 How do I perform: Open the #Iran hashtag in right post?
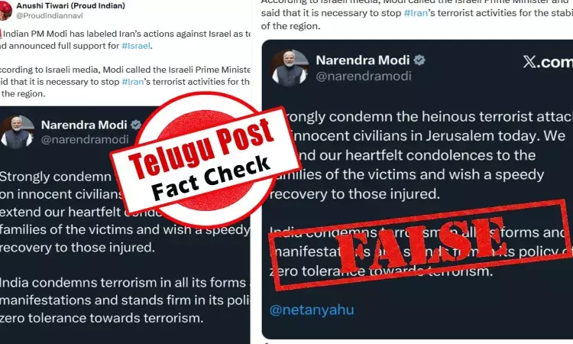tap(416, 13)
